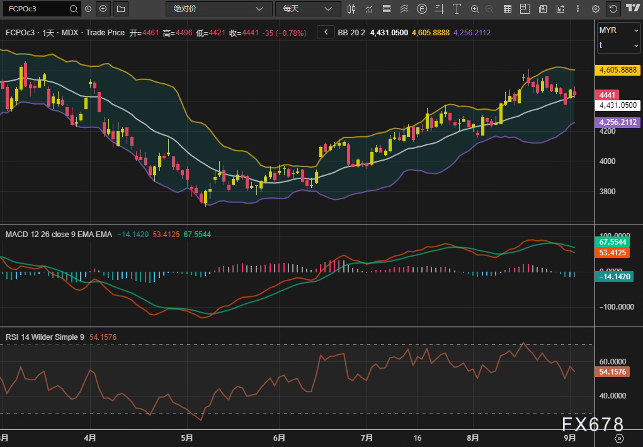Viewport: 643px width, 447px height.
Task: Click the search magnifier beside FCPOc3
Action: click(x=74, y=9)
